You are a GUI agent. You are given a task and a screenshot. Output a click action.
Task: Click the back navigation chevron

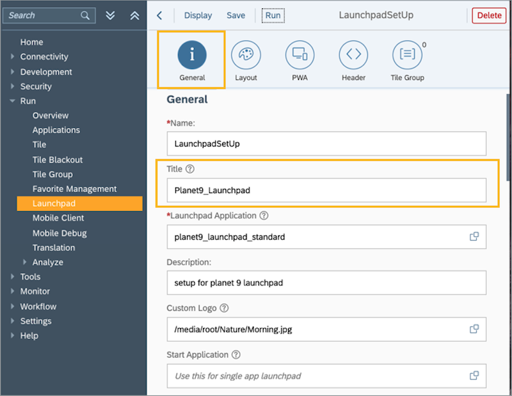tap(161, 15)
